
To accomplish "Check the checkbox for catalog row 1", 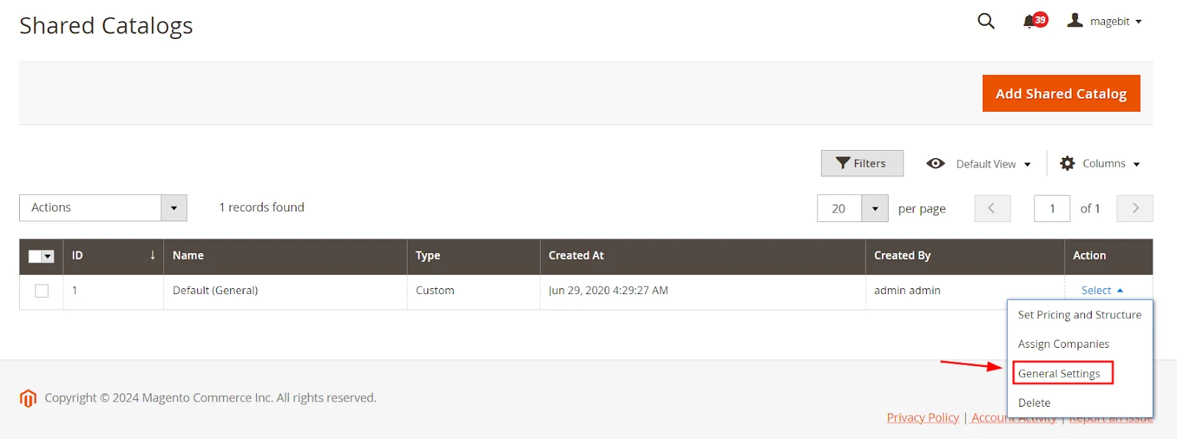I will pos(41,290).
